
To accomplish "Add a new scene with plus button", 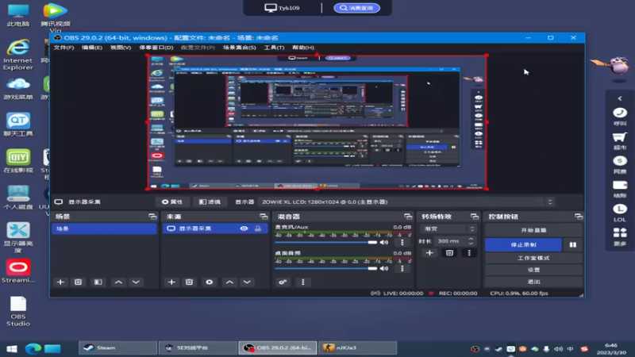I will [x=60, y=282].
